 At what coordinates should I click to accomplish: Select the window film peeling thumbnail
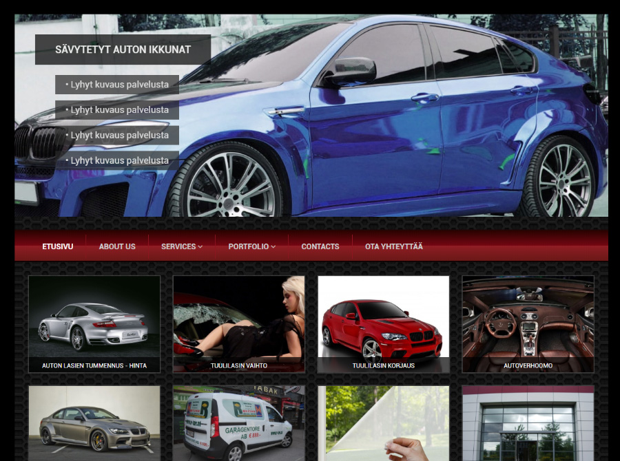click(x=384, y=423)
